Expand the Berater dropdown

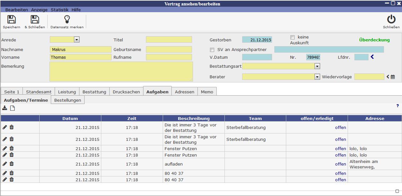[317, 77]
